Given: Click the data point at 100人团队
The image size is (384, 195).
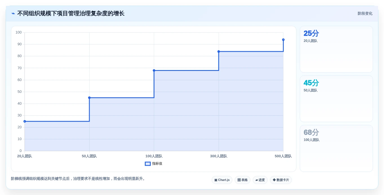Looking at the screenshot, I should click(x=154, y=70).
